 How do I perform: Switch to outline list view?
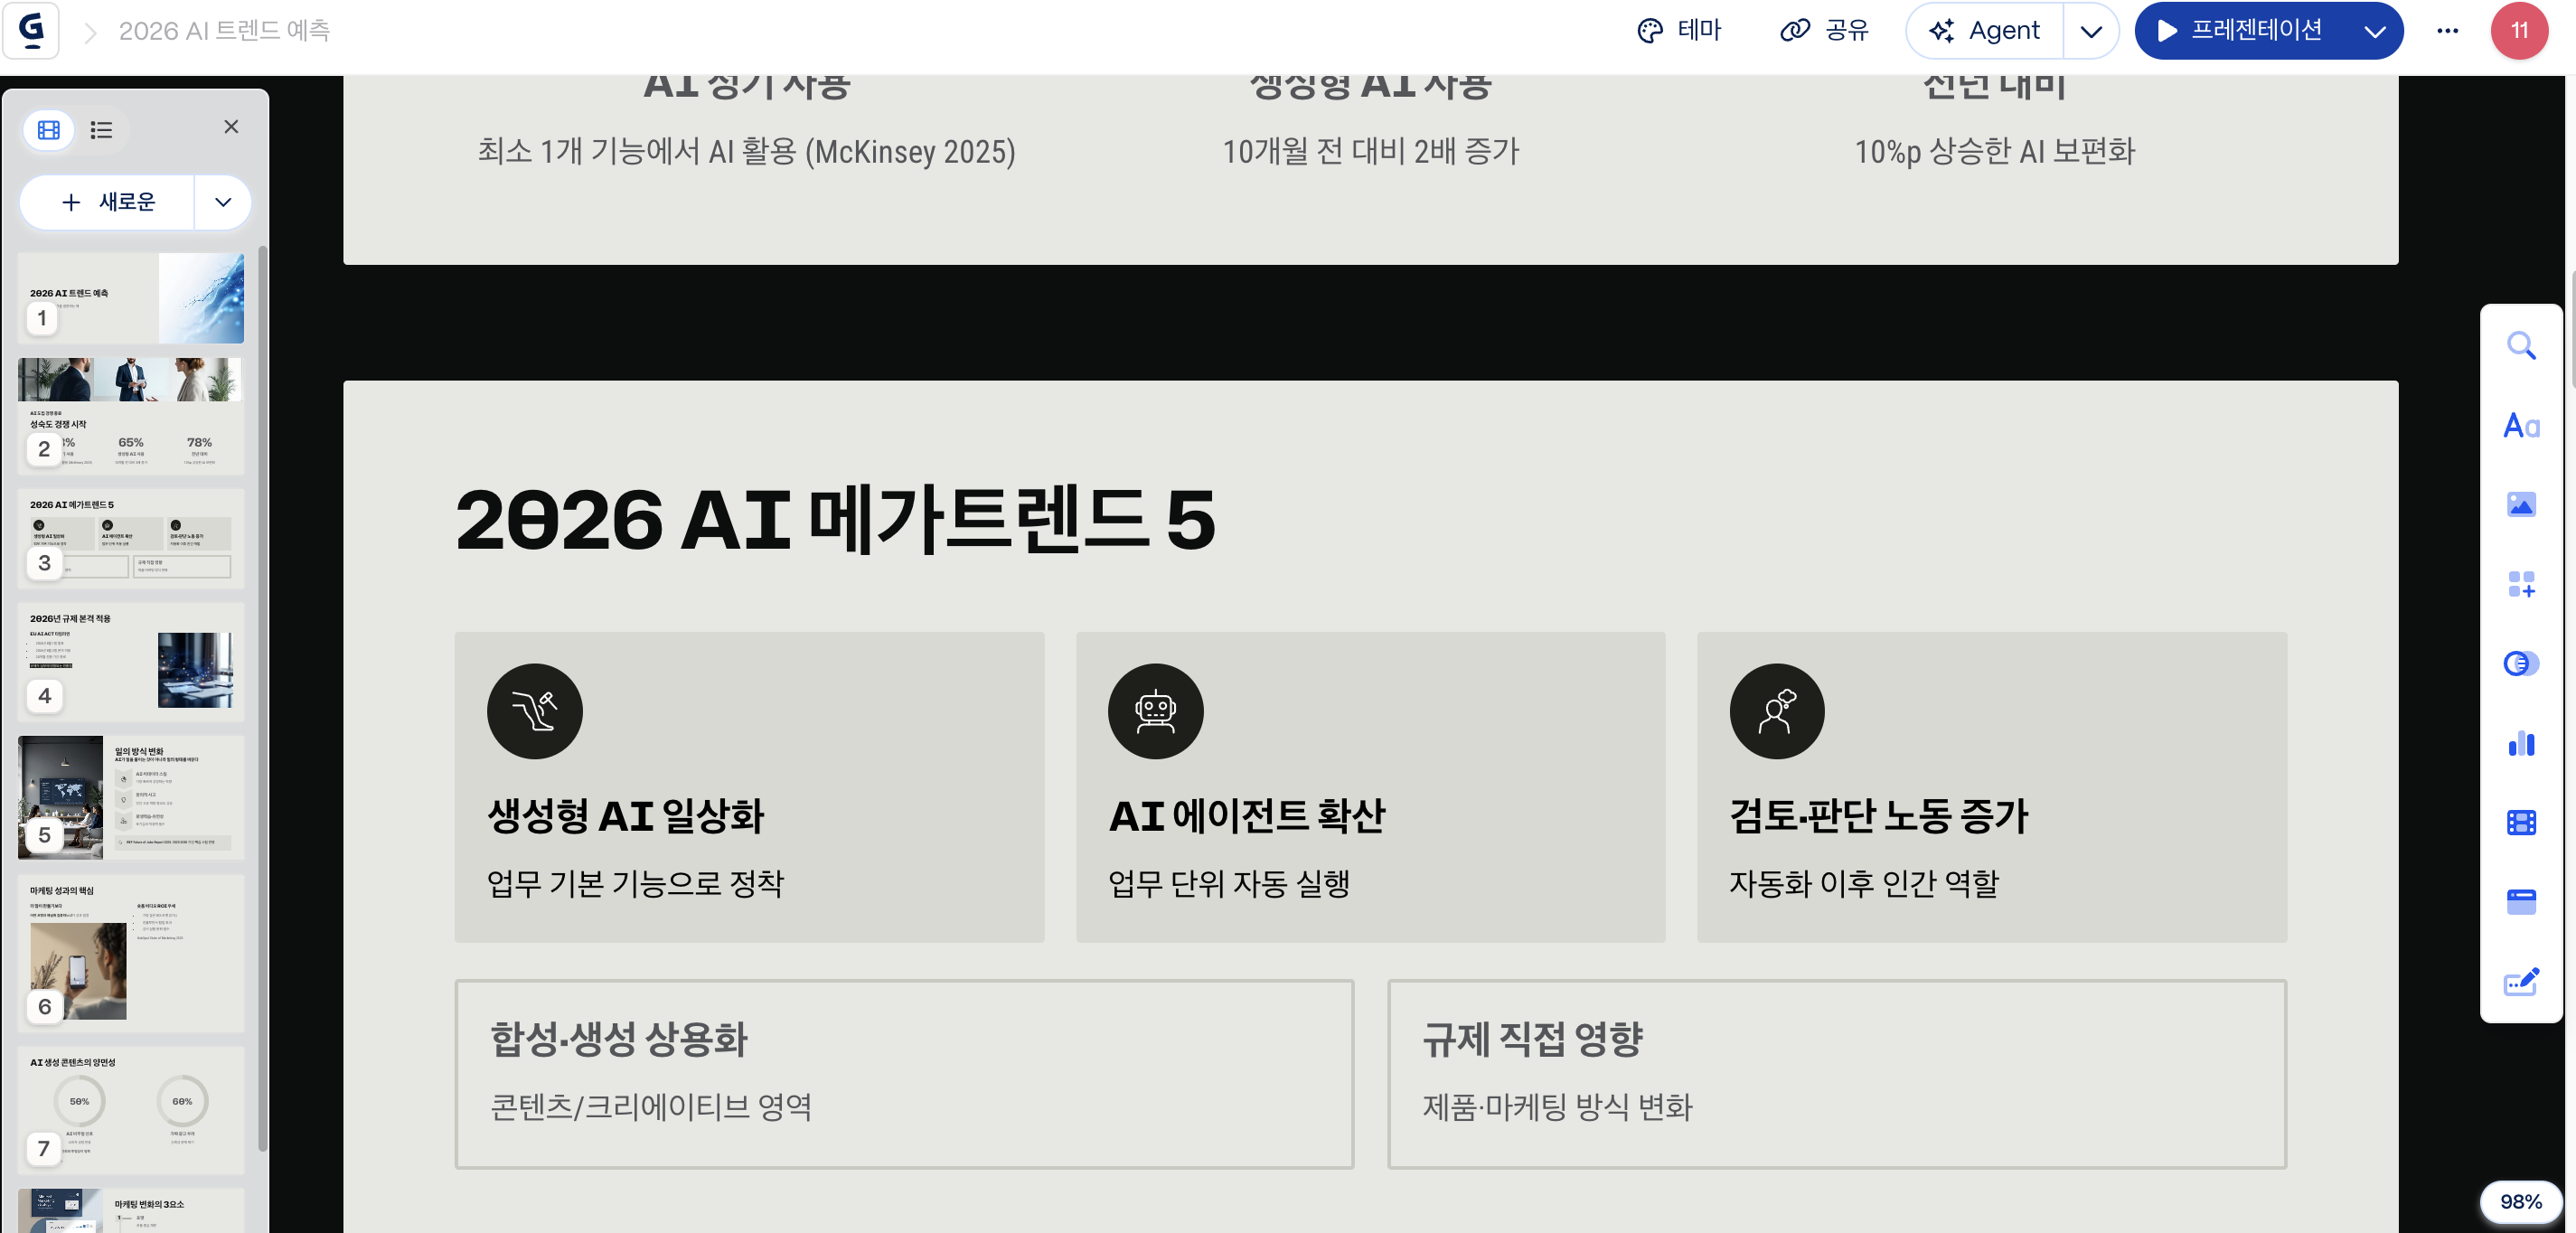(101, 129)
